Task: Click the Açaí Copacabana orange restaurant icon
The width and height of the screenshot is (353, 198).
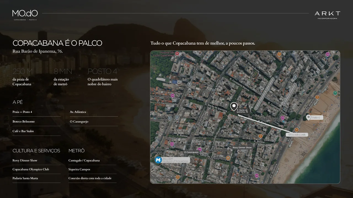Action: click(178, 177)
